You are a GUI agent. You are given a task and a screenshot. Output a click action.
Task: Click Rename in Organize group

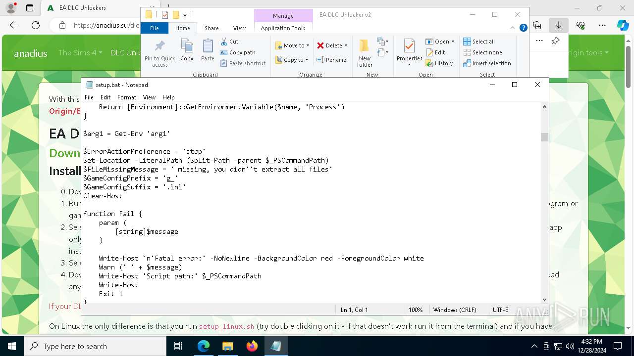tap(331, 60)
